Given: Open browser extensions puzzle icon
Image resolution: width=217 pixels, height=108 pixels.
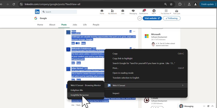Looking at the screenshot, I should click(x=180, y=4).
